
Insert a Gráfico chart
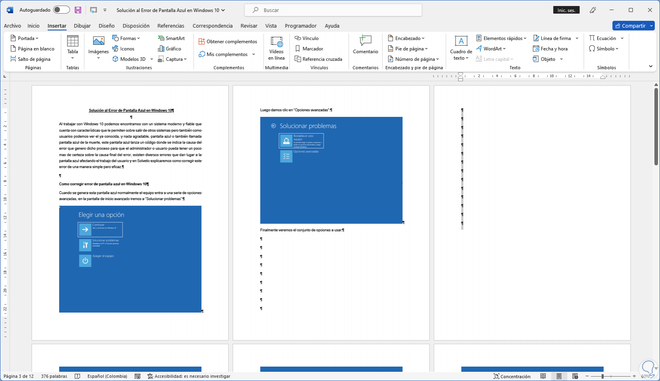(170, 49)
